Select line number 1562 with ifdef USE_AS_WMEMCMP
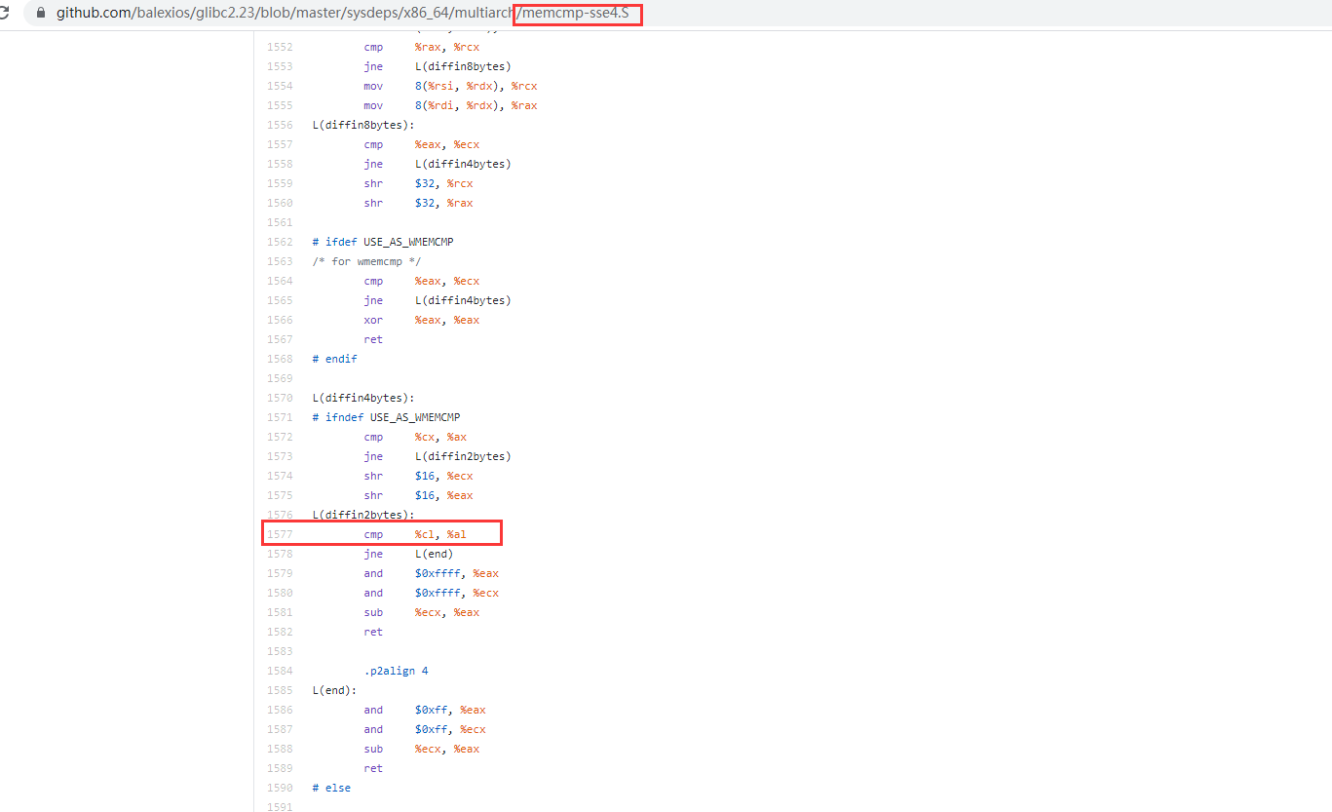Screen dimensions: 1332x812 click(x=280, y=241)
